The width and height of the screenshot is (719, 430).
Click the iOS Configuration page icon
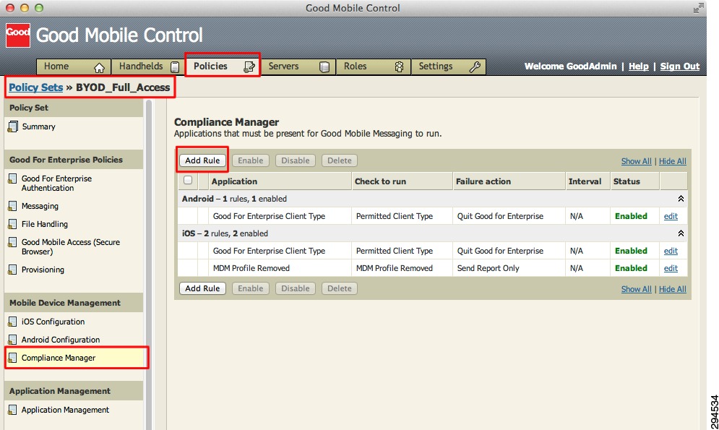point(13,322)
